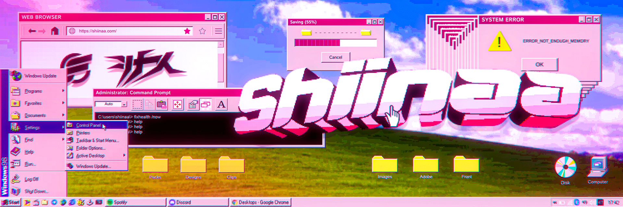
Task: Select the Designs desktop folder
Action: 193,167
